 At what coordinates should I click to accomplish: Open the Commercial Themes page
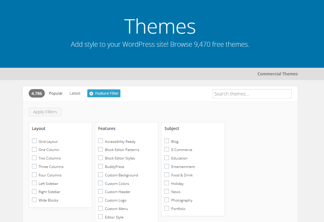click(277, 74)
